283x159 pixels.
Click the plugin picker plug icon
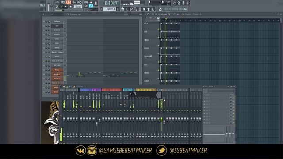(149, 9)
